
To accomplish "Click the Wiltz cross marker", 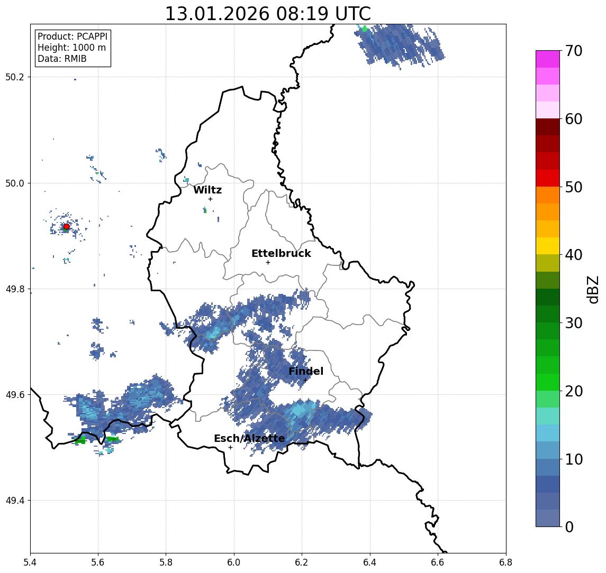I will click(x=210, y=199).
